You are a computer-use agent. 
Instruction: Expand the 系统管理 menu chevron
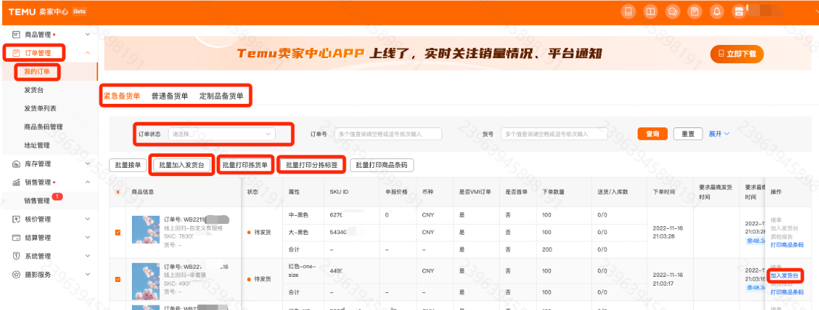click(88, 256)
